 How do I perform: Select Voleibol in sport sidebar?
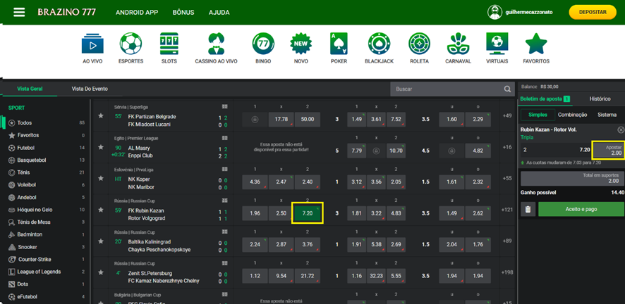tap(46, 185)
